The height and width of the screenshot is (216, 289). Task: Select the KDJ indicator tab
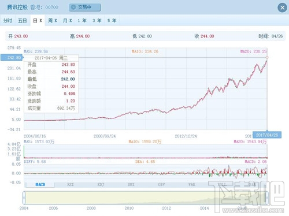pyautogui.click(x=101, y=184)
